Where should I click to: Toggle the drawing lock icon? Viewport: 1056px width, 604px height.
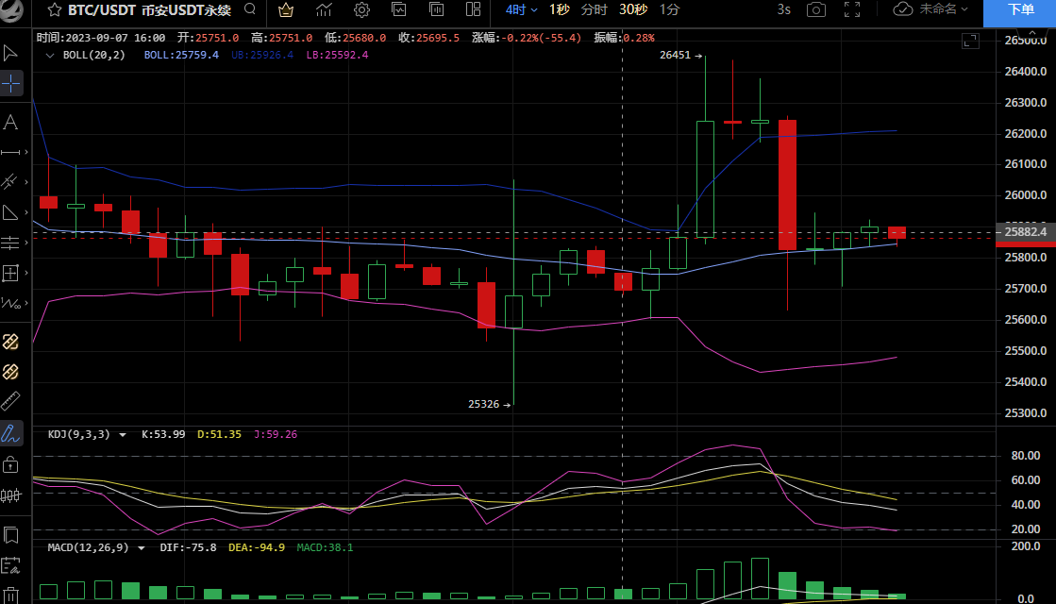(11, 464)
